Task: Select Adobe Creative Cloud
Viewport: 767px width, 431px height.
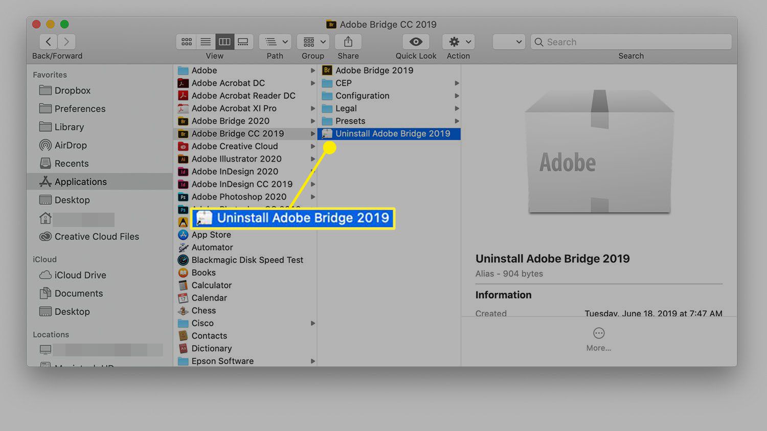Action: pyautogui.click(x=235, y=146)
